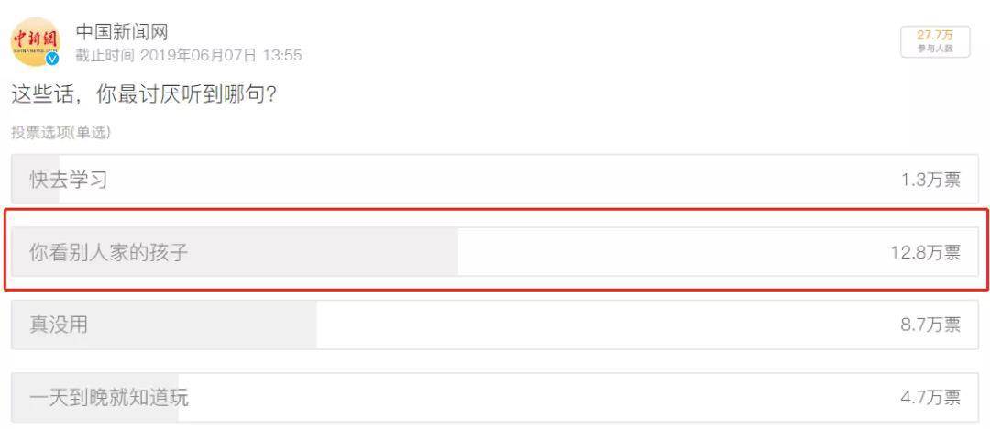This screenshot has width=990, height=429.
Task: Click the 参与人数 label under 27.7万
Action: pyautogui.click(x=935, y=49)
